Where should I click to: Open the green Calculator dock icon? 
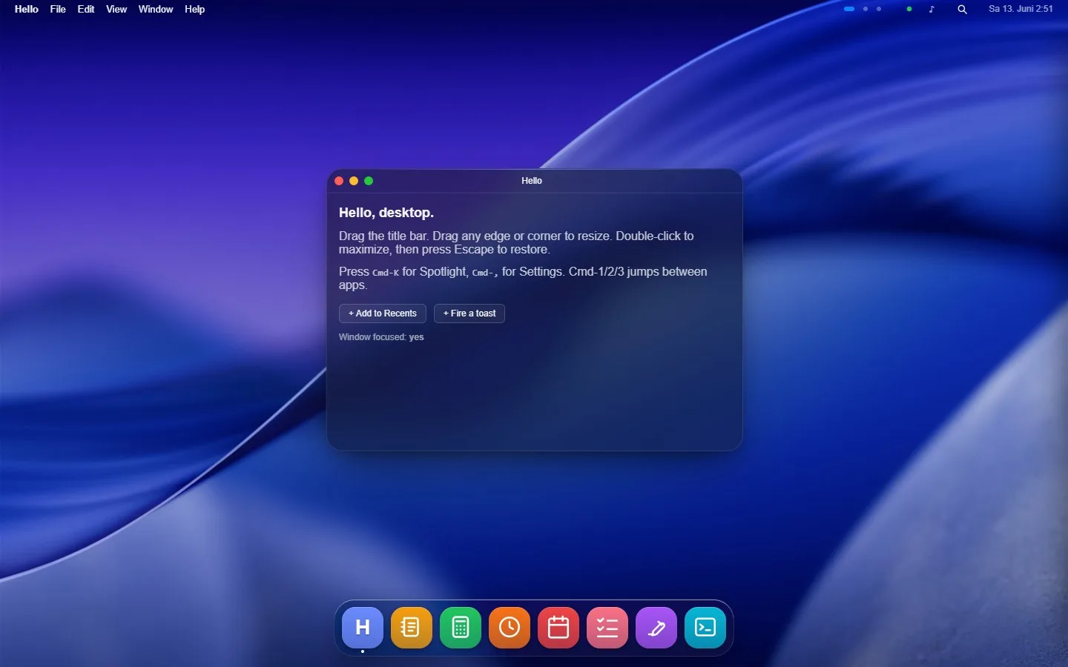click(461, 628)
